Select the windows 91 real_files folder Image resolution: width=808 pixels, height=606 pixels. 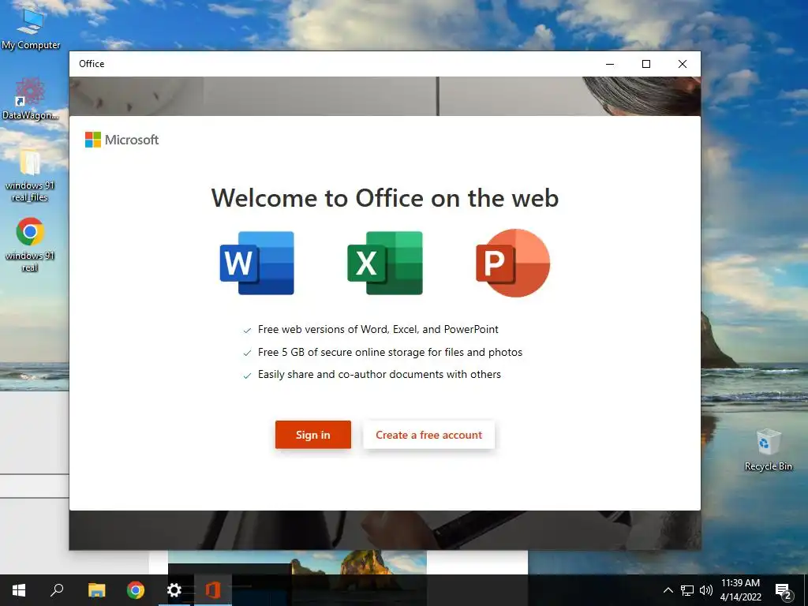(30, 175)
